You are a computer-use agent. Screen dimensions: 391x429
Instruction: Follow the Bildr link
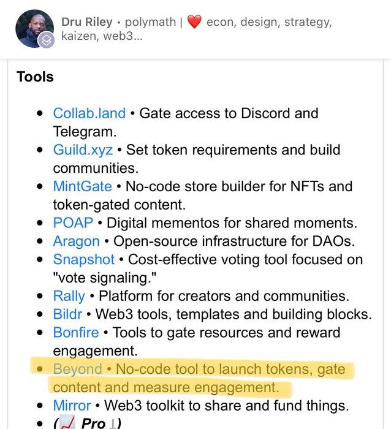tap(67, 314)
